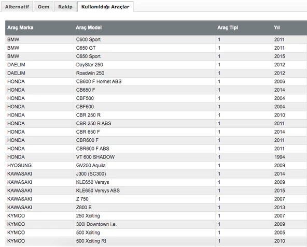
Task: Select the C600 Sport model cell
Action: (x=145, y=39)
